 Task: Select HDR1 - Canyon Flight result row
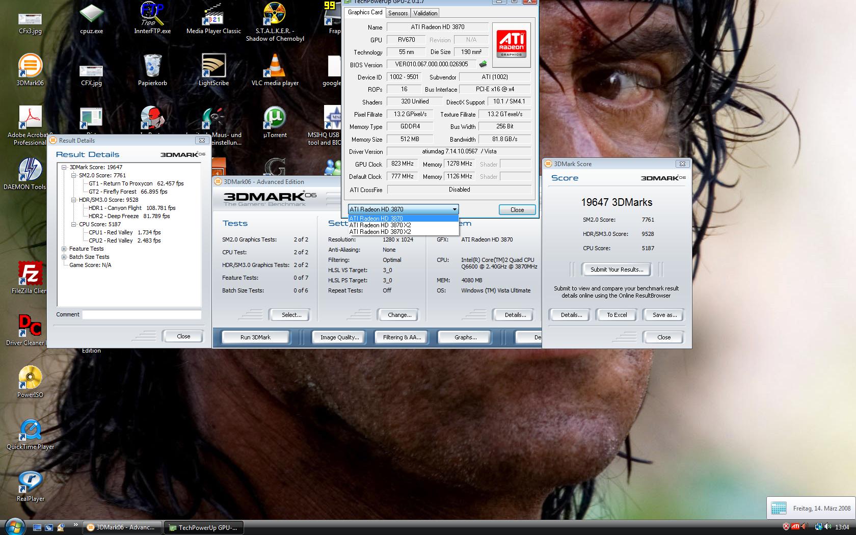click(131, 208)
